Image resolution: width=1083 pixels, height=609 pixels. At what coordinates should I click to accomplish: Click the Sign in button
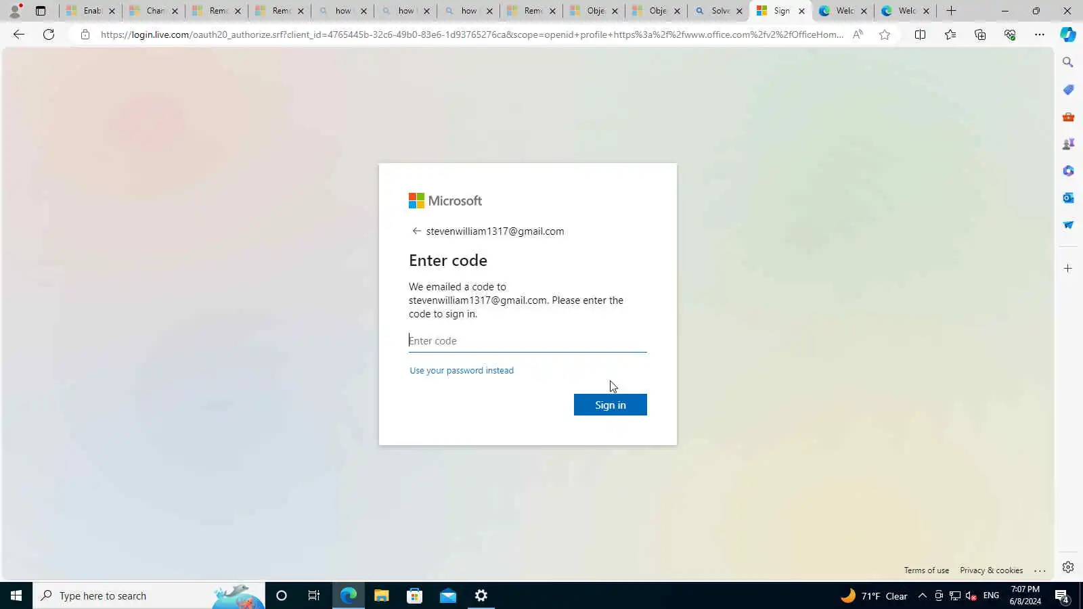pyautogui.click(x=611, y=405)
